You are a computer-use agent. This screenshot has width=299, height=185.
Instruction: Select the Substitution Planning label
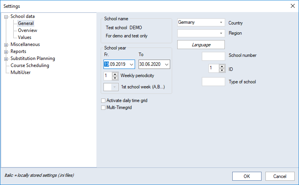(x=33, y=58)
